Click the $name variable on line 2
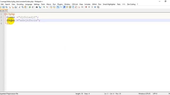 click(11, 17)
